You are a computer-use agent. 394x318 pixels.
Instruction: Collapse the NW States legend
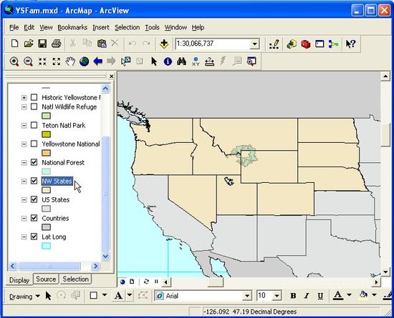[24, 182]
